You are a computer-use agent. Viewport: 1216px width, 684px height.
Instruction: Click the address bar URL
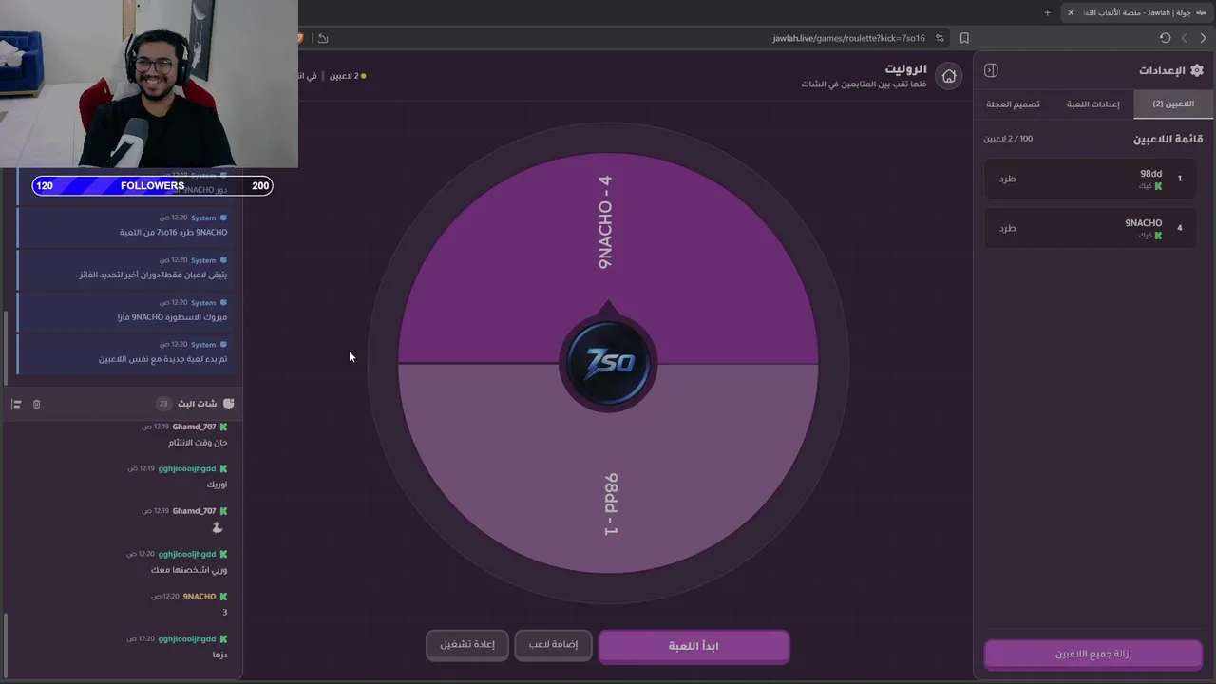848,38
